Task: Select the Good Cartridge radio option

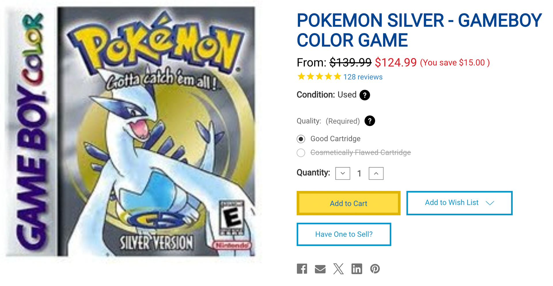Action: (301, 139)
